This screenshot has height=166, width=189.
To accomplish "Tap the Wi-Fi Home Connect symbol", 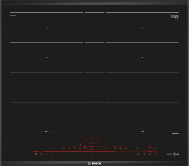I will [137, 148].
